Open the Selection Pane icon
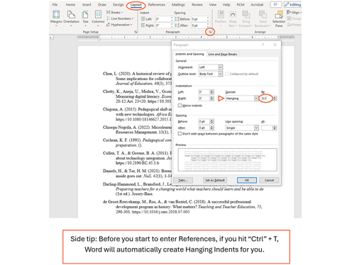This screenshot has width=364, height=265. (279, 15)
